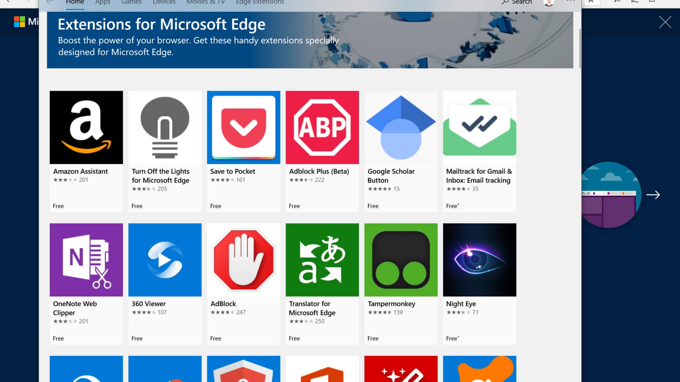Click the AdBlock red hand icon
This screenshot has height=382, width=680.
pos(243,260)
